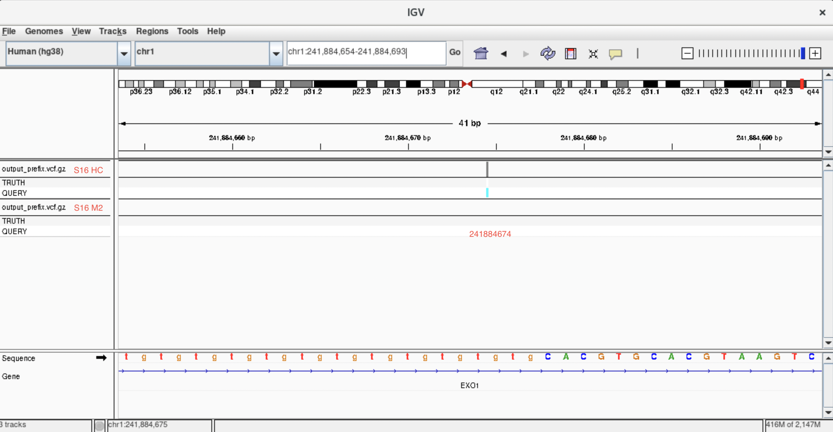Select TRUTH sample under S16 HC track
833x432 pixels.
click(x=14, y=183)
